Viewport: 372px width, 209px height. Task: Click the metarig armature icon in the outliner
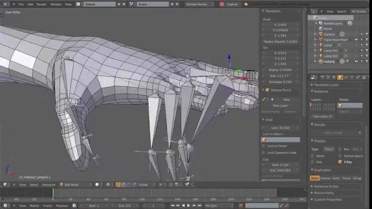(321, 62)
